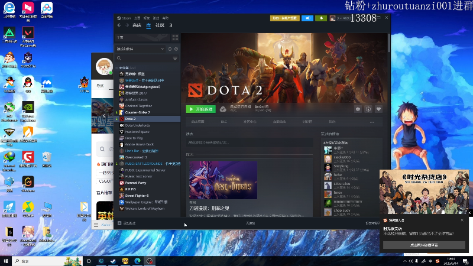Click the blue announcements megaphone icon

(x=307, y=18)
